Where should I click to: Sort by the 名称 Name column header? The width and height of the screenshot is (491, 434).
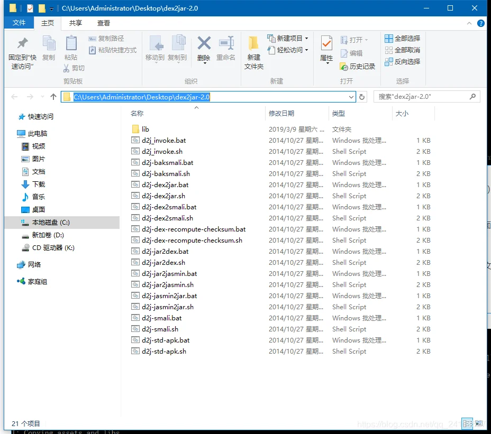(x=137, y=114)
